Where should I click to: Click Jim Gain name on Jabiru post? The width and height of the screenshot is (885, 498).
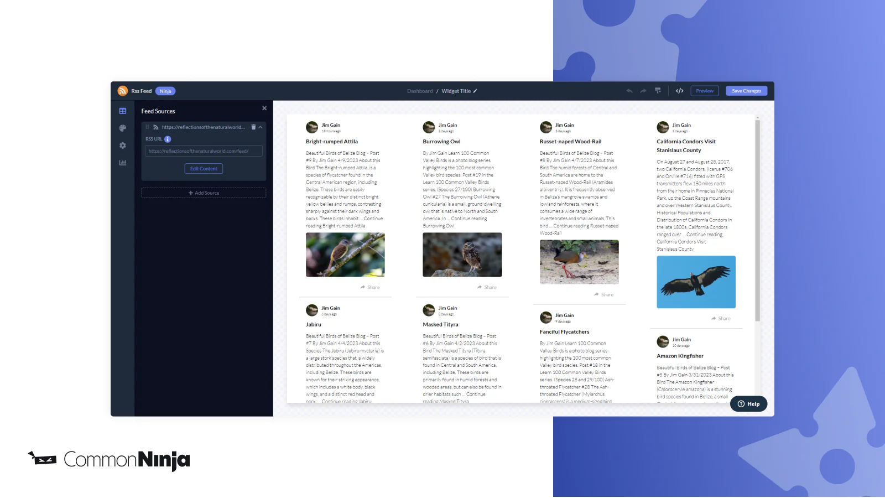click(x=331, y=308)
